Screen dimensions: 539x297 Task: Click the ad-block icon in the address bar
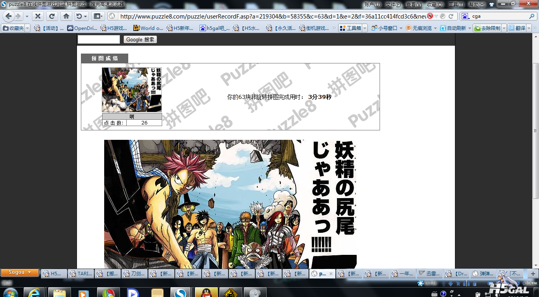tap(430, 16)
